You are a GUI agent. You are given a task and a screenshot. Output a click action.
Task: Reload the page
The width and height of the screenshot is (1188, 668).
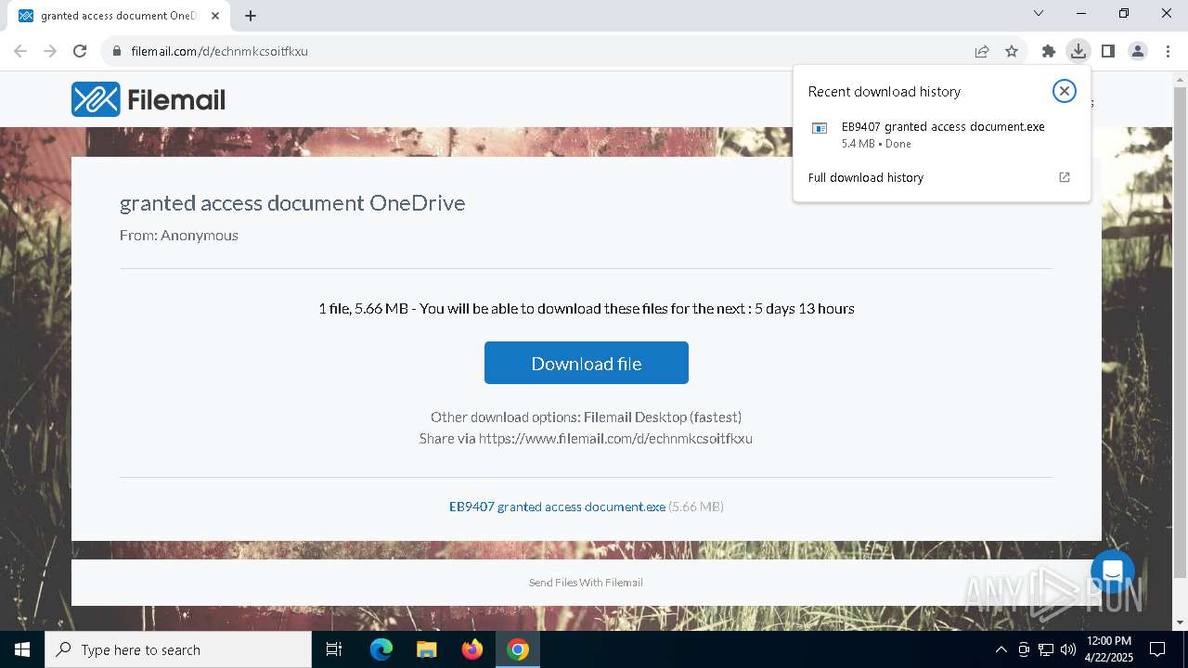tap(80, 51)
